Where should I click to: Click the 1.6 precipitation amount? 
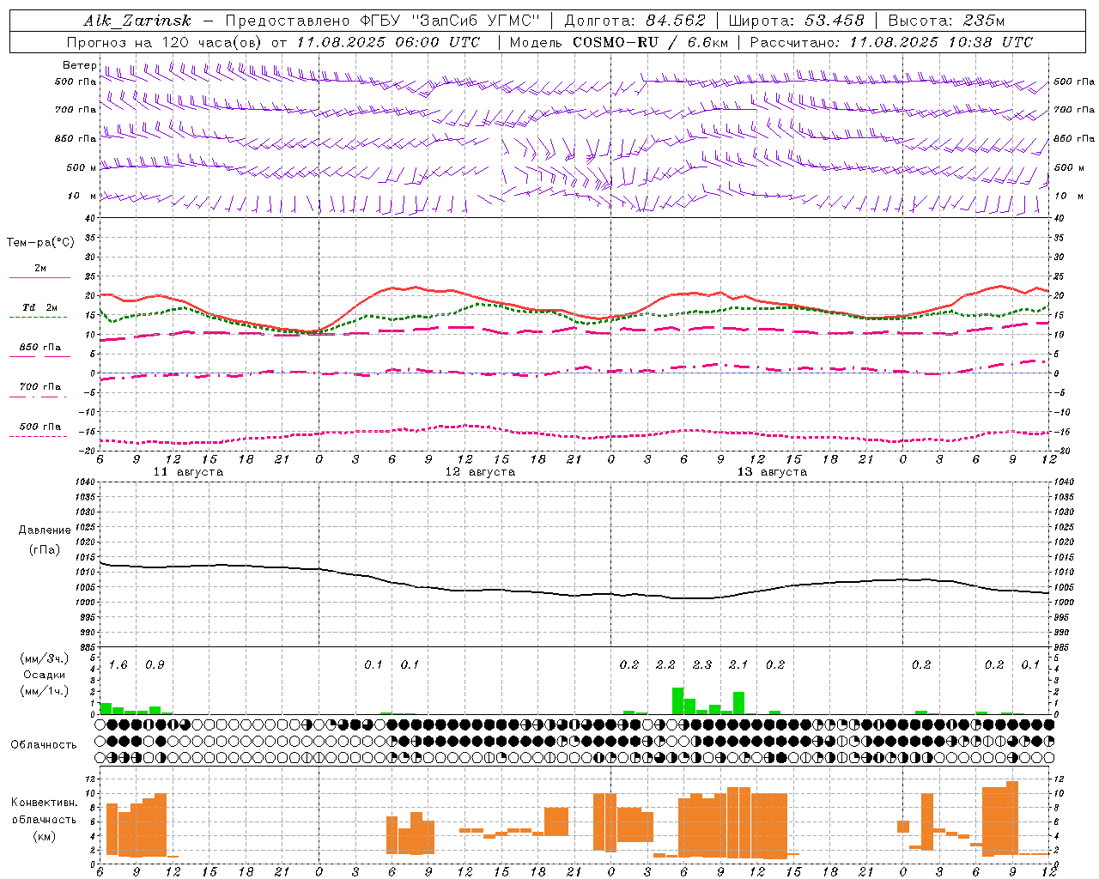pyautogui.click(x=118, y=664)
